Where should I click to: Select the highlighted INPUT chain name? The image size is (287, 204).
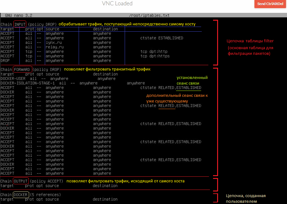[x=19, y=24]
